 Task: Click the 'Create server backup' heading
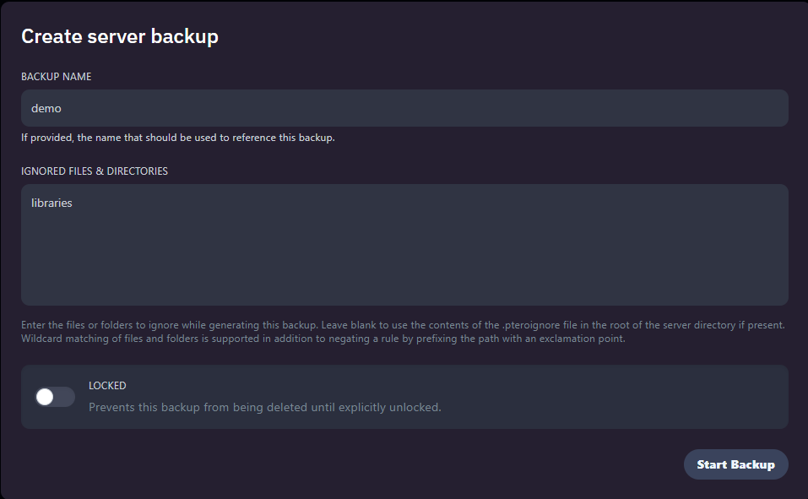coord(119,36)
